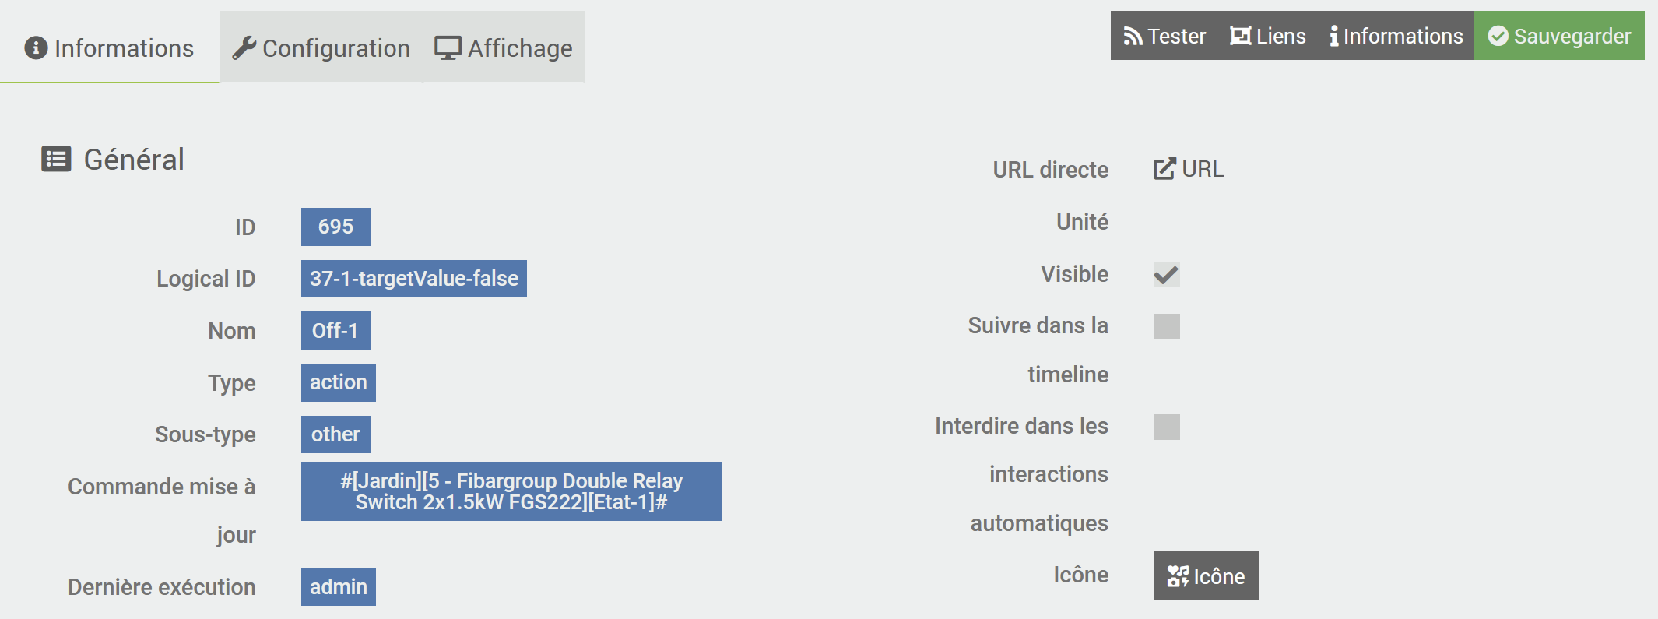The height and width of the screenshot is (619, 1658).
Task: Click the green Sauvegarder checkmark icon
Action: click(1498, 37)
